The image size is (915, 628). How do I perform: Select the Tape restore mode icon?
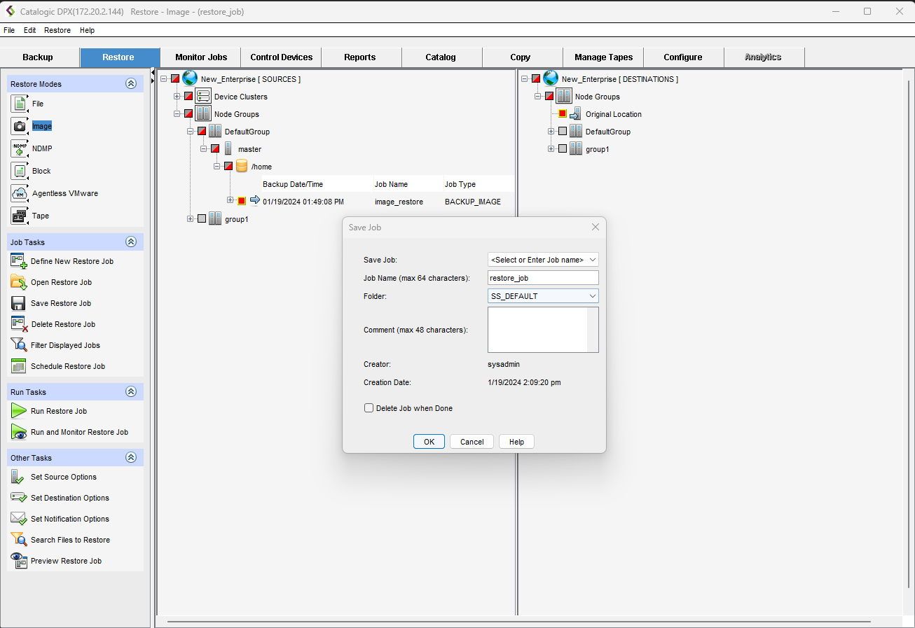19,216
